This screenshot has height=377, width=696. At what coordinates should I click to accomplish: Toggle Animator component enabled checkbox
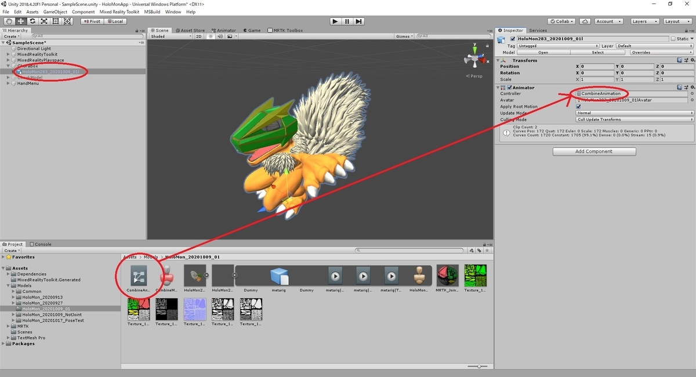click(x=509, y=88)
